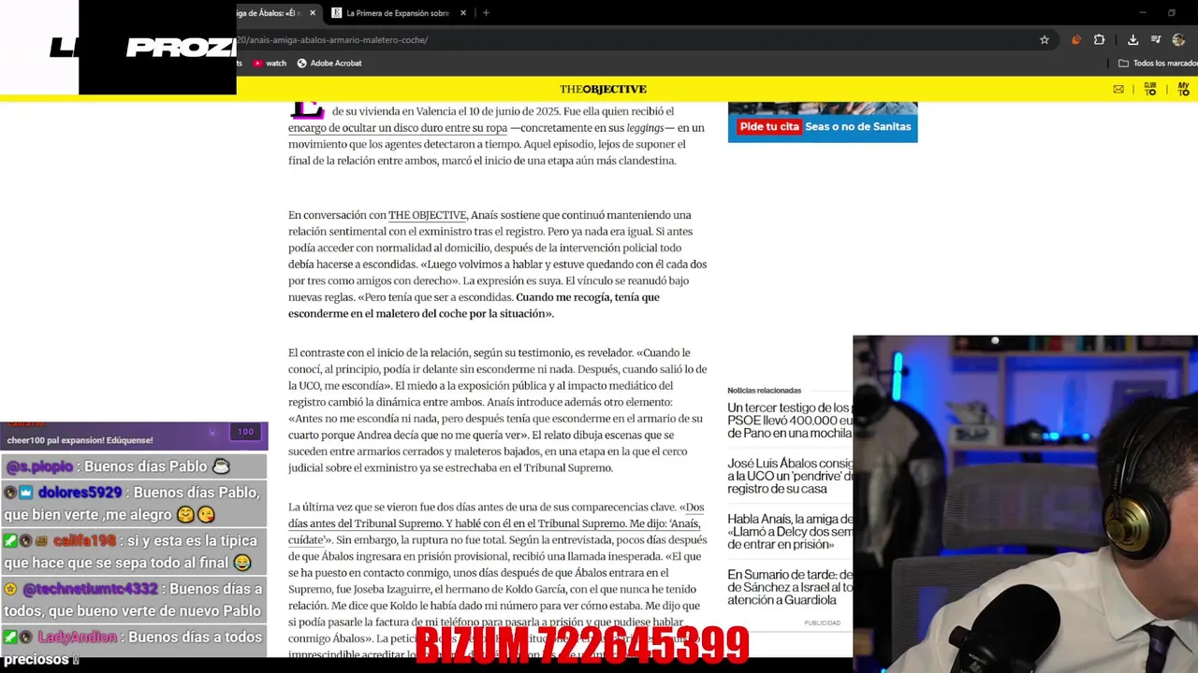This screenshot has height=673, width=1198.
Task: Click chat username dolores5929
Action: (x=80, y=493)
